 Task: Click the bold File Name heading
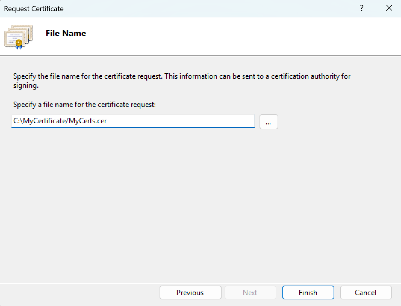click(x=66, y=33)
